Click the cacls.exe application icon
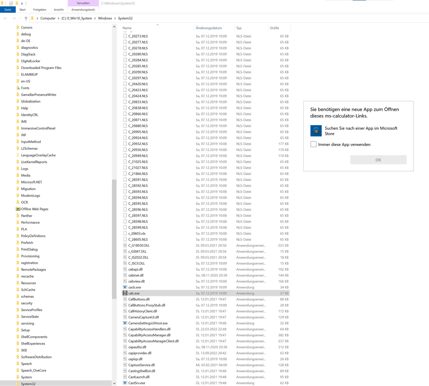Image resolution: width=429 pixels, height=386 pixels. (124, 287)
